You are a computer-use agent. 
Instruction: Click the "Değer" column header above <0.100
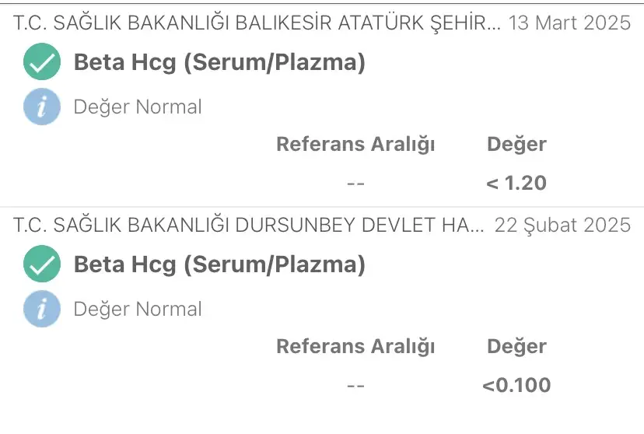point(516,346)
